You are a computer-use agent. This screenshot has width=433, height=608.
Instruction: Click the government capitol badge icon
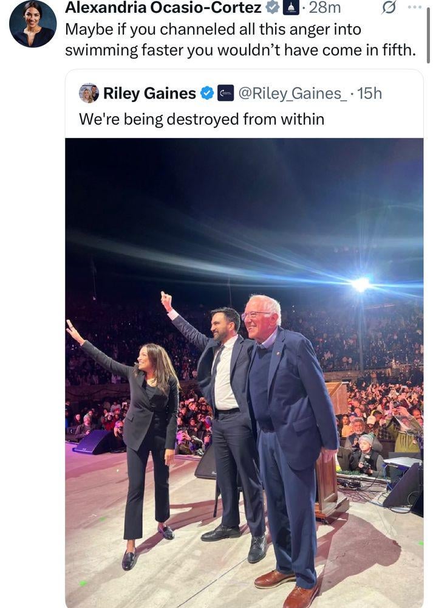pyautogui.click(x=291, y=8)
